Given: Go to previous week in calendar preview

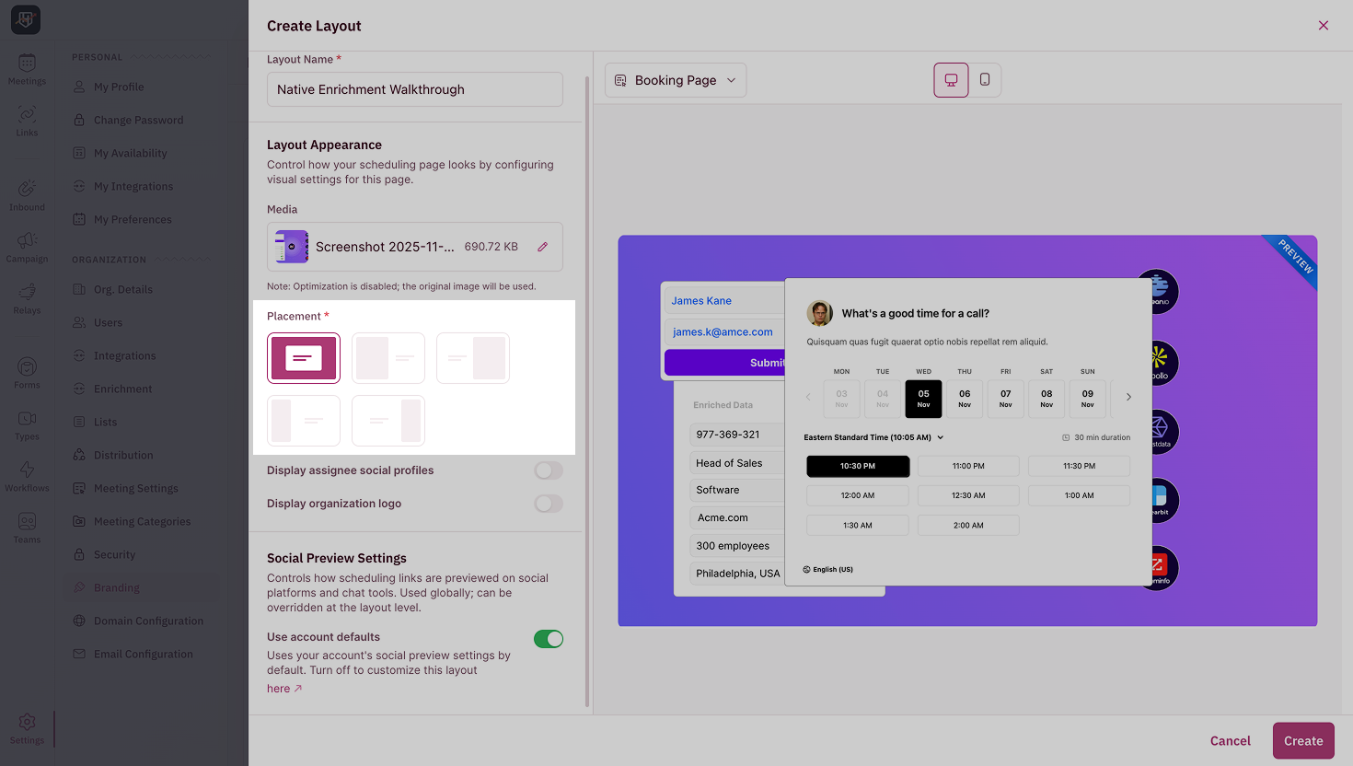Looking at the screenshot, I should (808, 397).
